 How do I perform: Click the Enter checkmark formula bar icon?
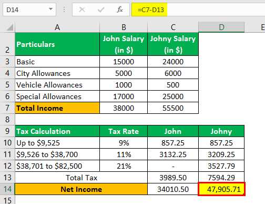pos(101,9)
